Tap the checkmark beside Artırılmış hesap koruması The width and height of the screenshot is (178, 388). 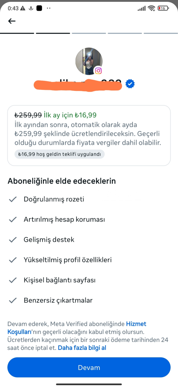pos(13,220)
